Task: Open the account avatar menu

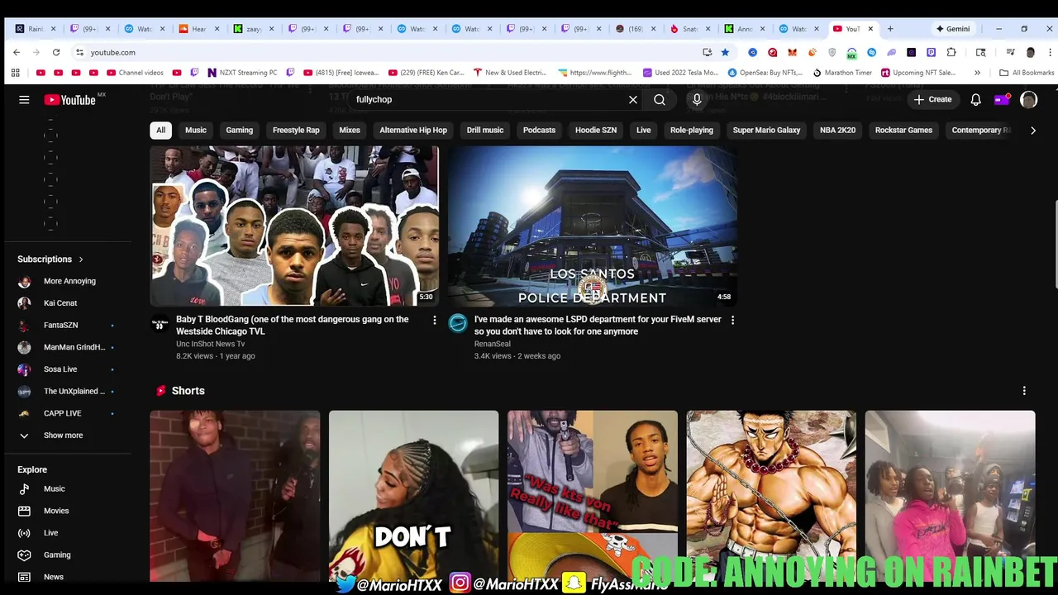Action: (x=1028, y=99)
